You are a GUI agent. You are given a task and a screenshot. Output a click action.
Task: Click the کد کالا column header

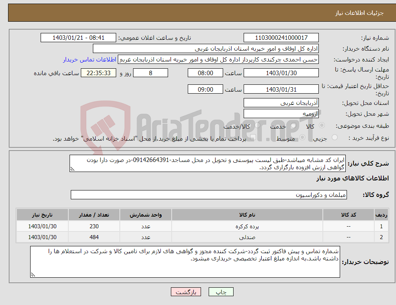click(x=349, y=215)
